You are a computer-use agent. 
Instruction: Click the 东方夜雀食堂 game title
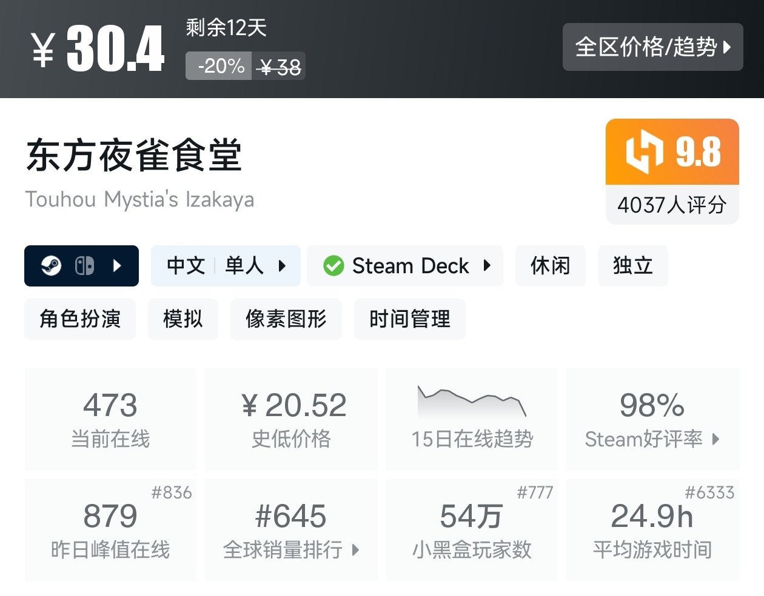tap(134, 155)
